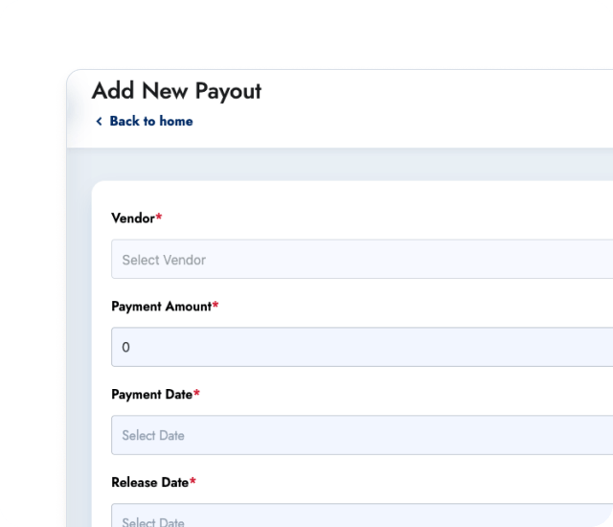Click the red asterisk beside Vendor
The width and height of the screenshot is (613, 527).
(x=159, y=218)
